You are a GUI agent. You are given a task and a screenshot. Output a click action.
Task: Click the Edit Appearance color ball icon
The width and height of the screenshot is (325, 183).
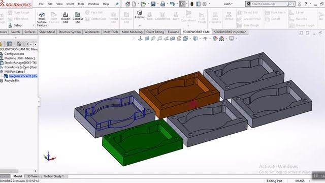point(215,39)
